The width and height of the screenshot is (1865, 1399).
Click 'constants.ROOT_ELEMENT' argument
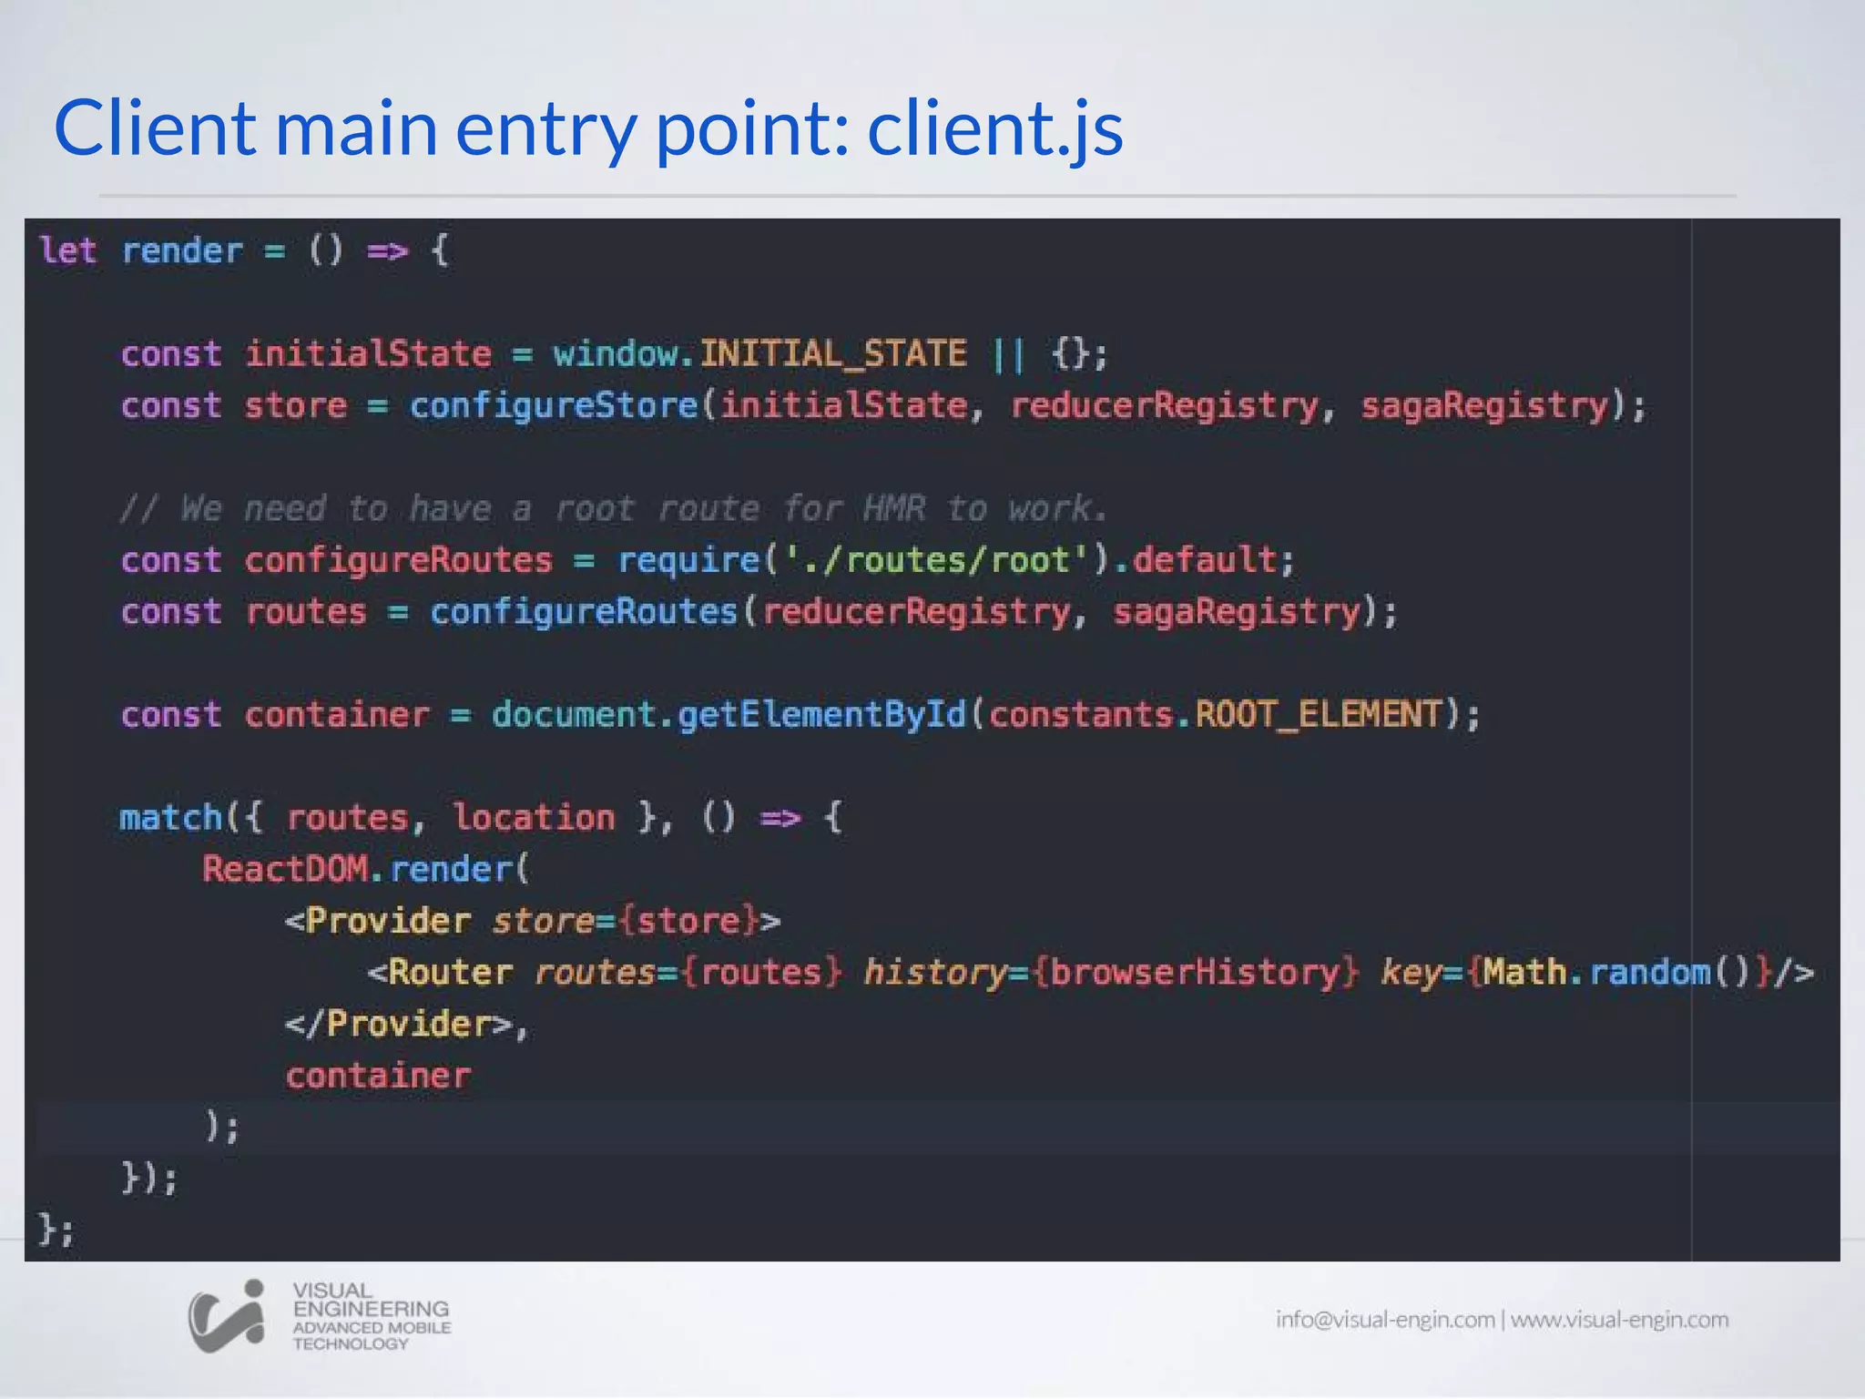pyautogui.click(x=1216, y=714)
